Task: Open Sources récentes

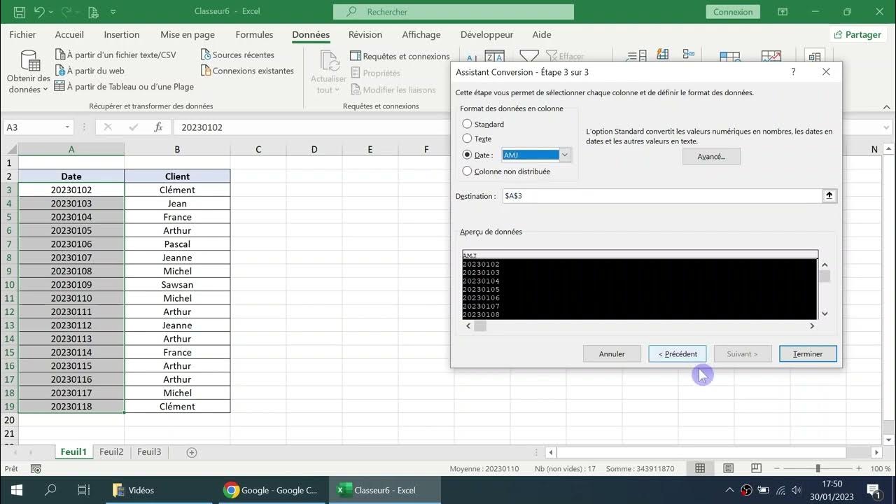Action: (237, 55)
